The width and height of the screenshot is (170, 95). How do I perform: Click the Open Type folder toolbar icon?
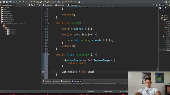point(38,2)
